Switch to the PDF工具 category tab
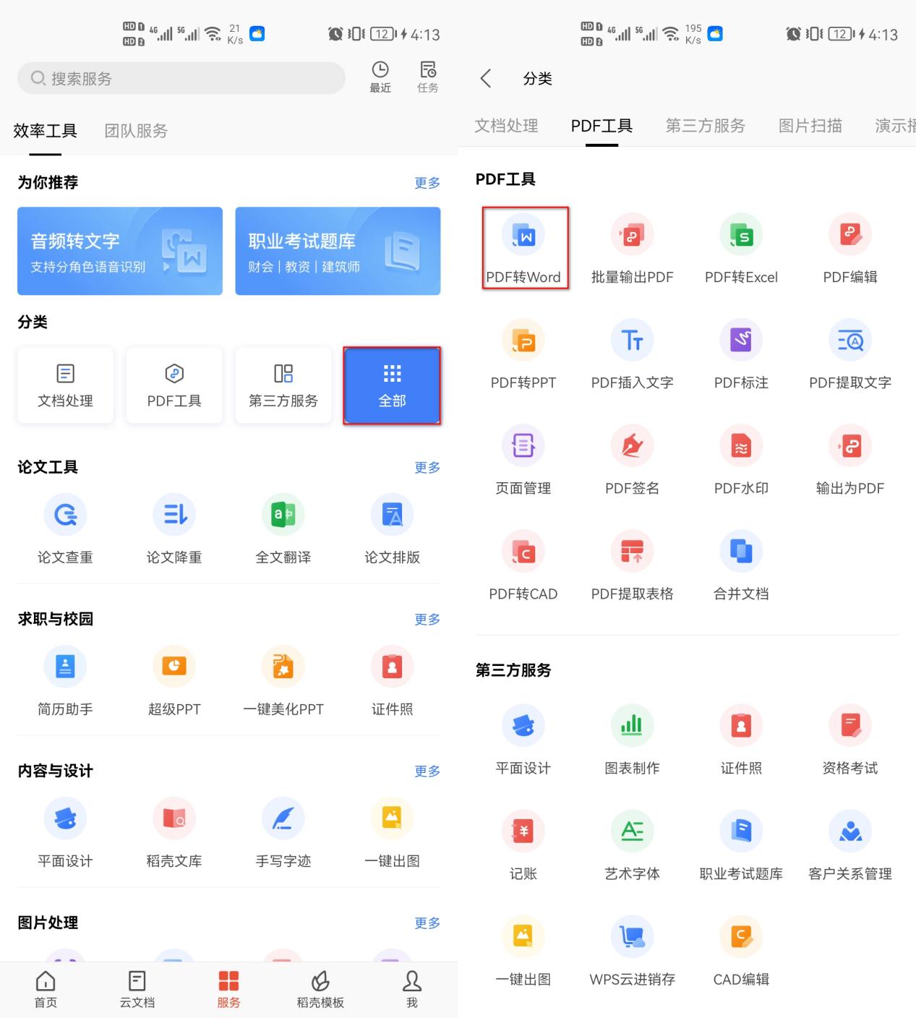The image size is (916, 1018). pos(601,125)
